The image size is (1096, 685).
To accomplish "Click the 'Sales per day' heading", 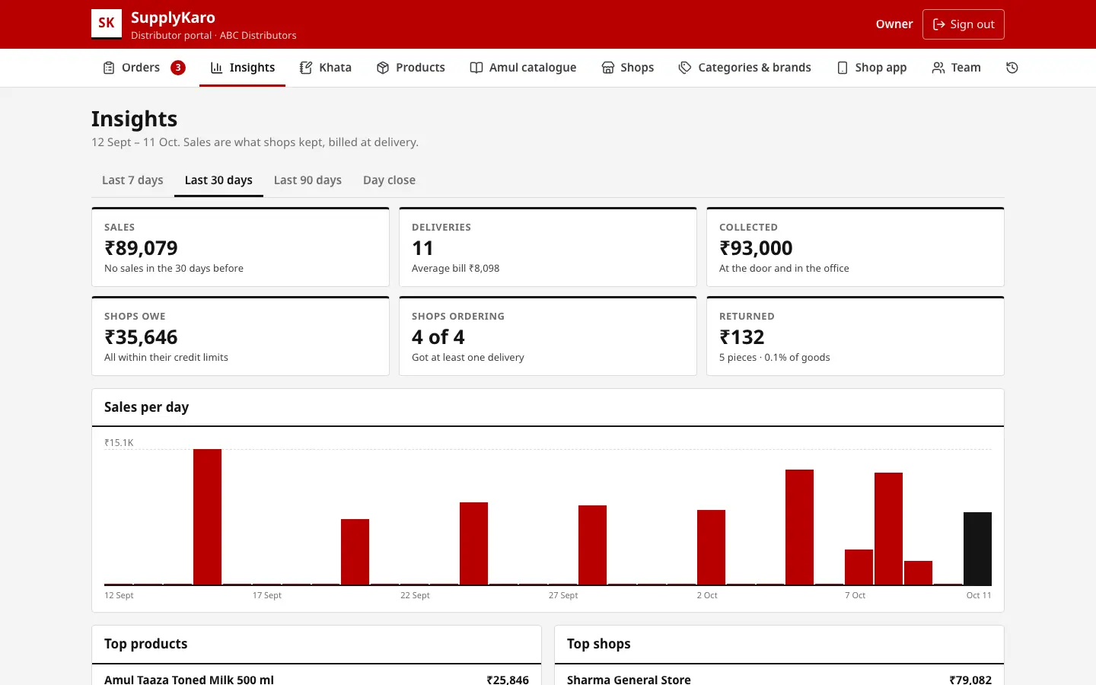I will coord(146,407).
